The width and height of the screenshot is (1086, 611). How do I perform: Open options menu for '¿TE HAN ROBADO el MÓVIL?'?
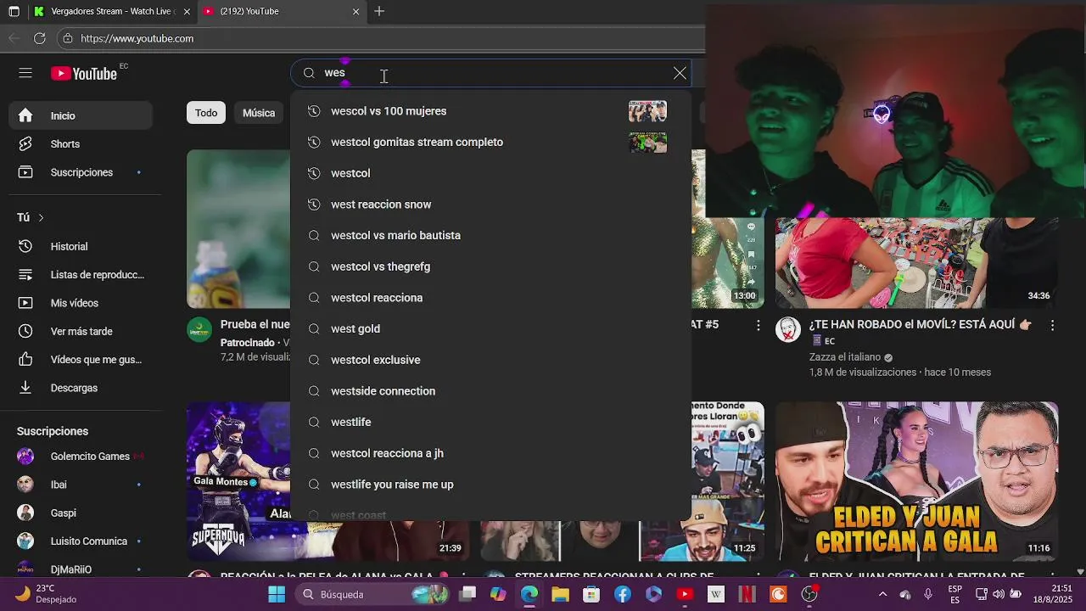pyautogui.click(x=1052, y=325)
